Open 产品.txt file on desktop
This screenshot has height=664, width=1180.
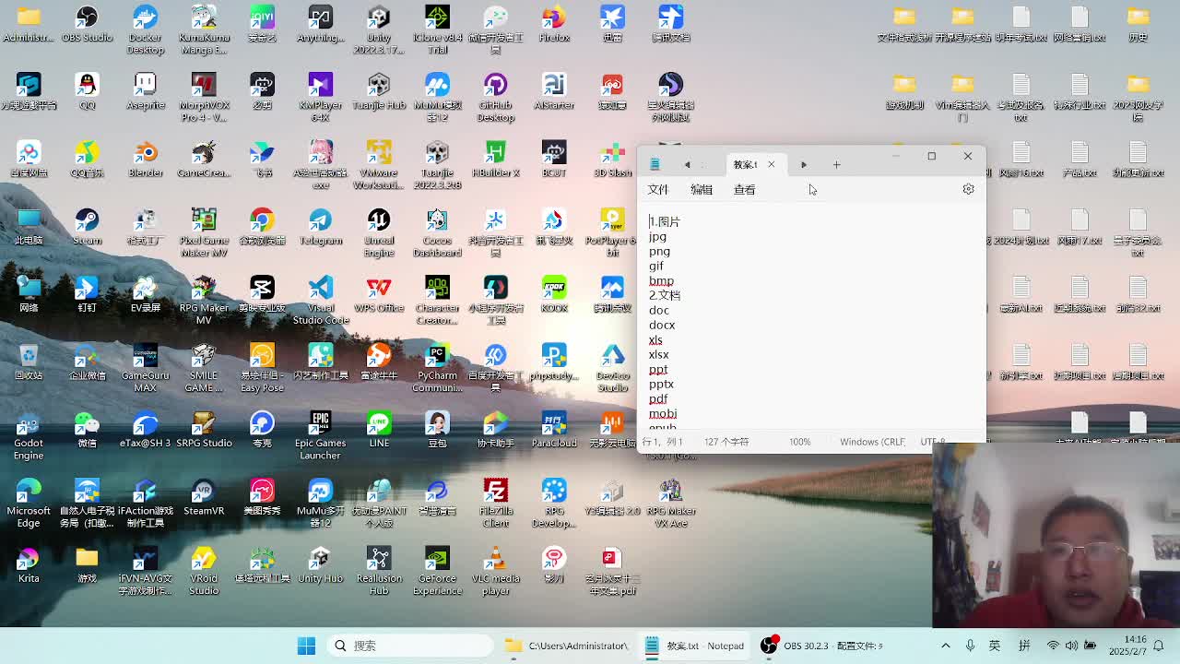[1080, 160]
